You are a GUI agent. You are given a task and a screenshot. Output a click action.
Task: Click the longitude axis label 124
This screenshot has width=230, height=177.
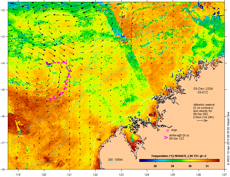[x=147, y=174]
